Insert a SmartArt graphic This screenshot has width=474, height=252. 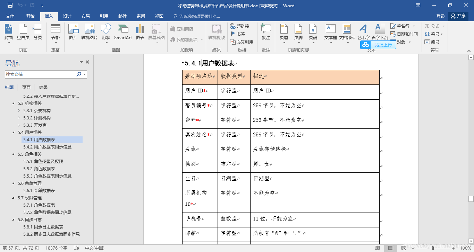pyautogui.click(x=123, y=32)
